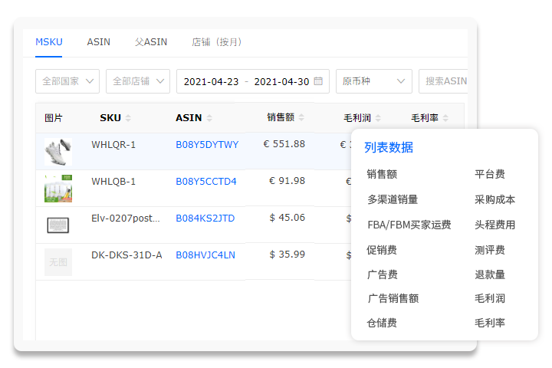Open calendar icon in date range field
This screenshot has height=368, width=552.
click(x=318, y=81)
